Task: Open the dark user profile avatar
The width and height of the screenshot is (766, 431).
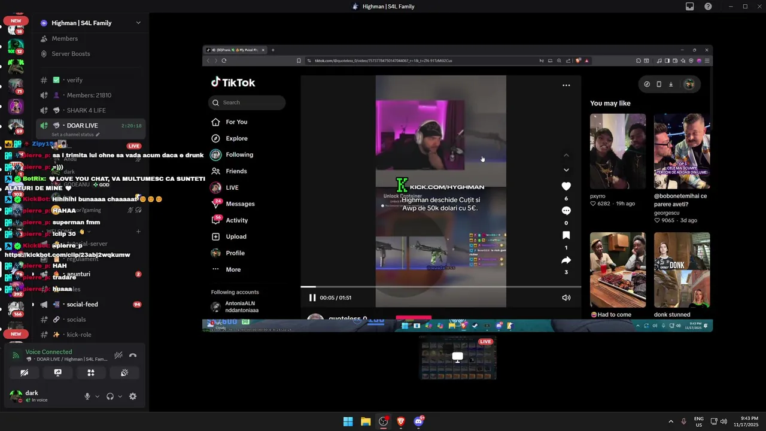Action: coord(16,396)
